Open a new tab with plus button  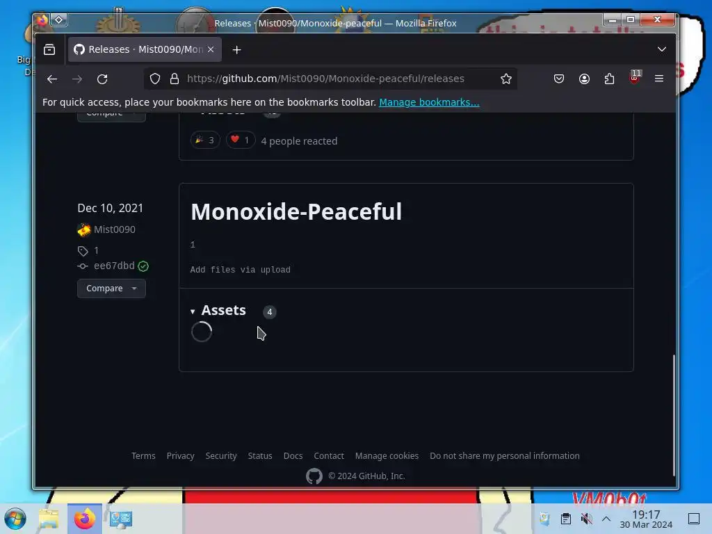click(236, 50)
